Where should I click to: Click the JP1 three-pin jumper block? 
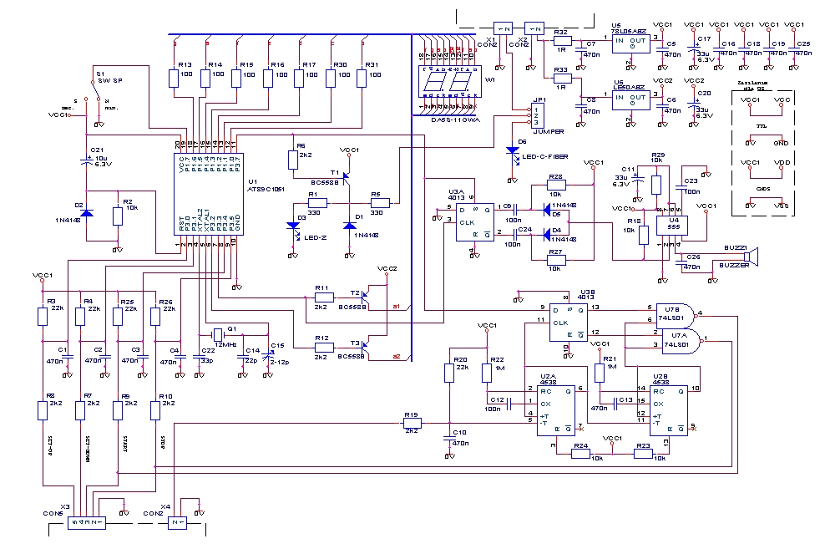coord(537,116)
